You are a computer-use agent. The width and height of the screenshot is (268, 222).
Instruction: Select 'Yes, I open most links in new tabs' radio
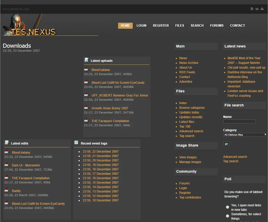click(x=228, y=207)
